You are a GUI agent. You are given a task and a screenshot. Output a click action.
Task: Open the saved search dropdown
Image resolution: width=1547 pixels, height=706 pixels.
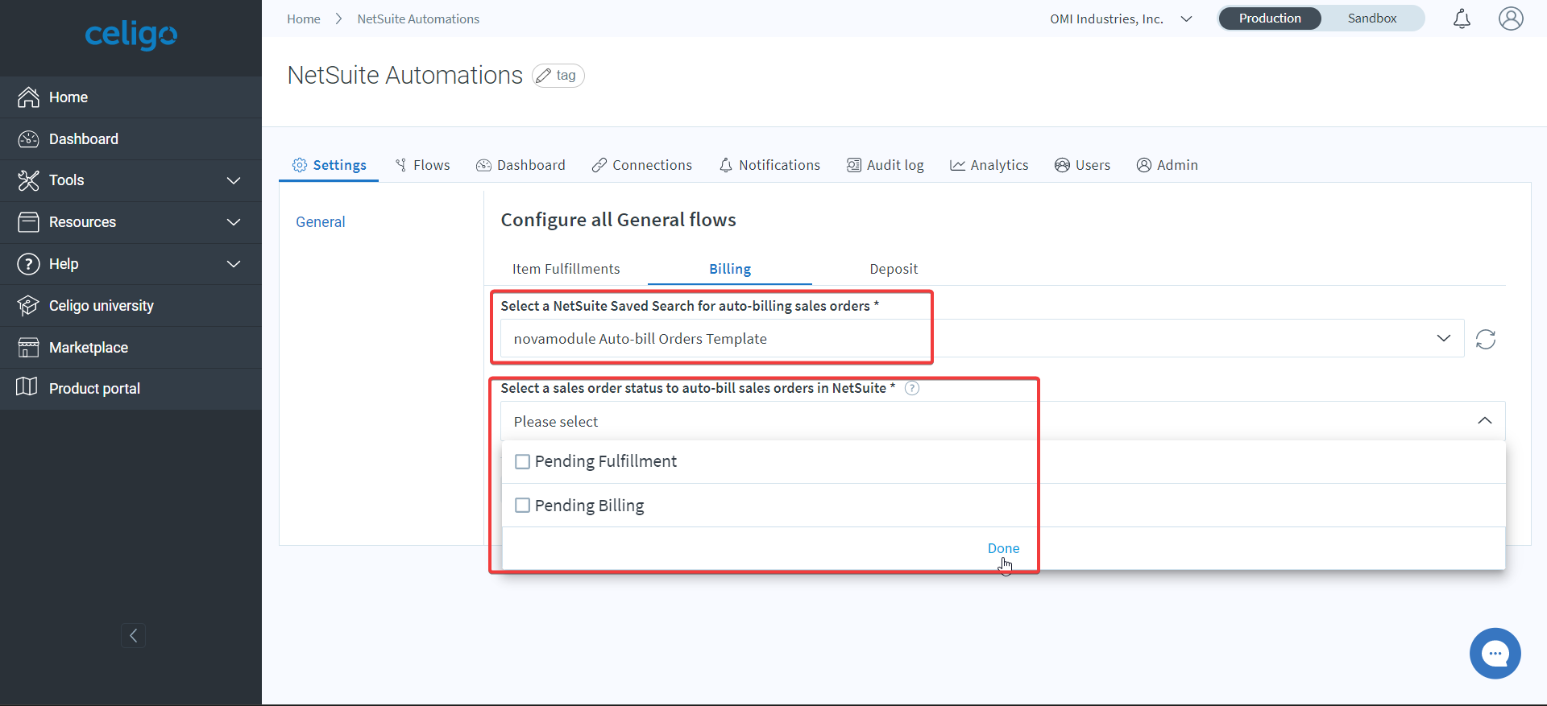click(x=1443, y=339)
